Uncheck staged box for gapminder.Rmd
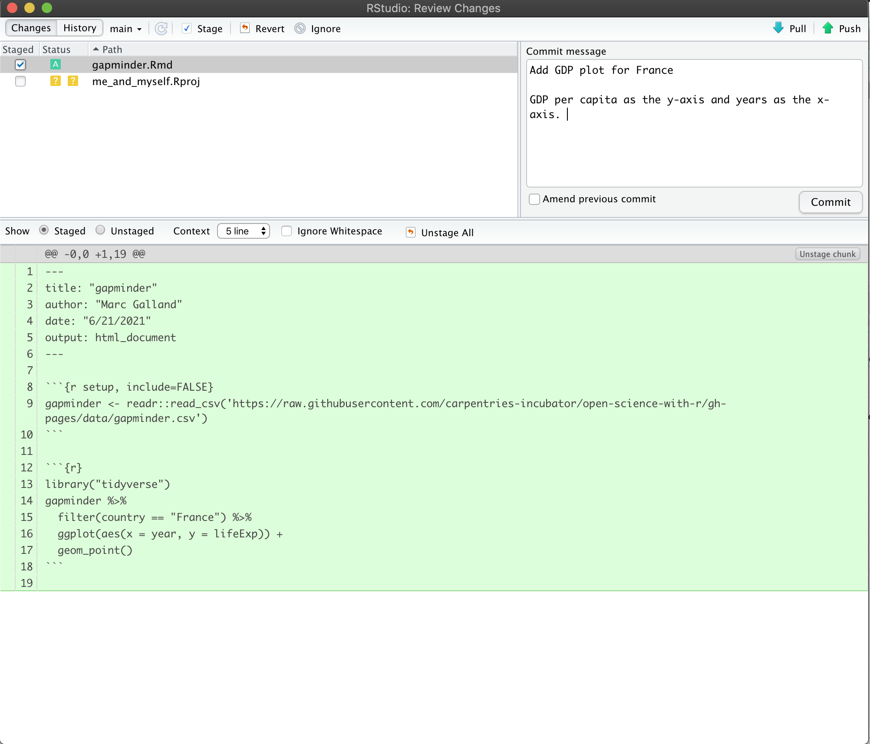The width and height of the screenshot is (870, 744). pos(20,65)
